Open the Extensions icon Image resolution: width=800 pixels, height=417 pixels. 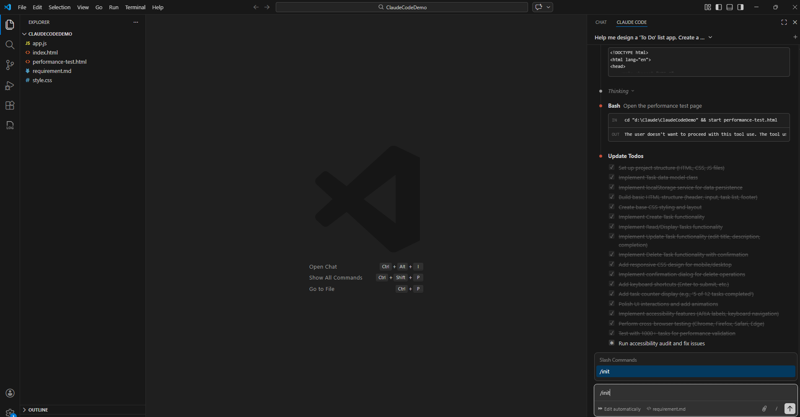pos(10,105)
